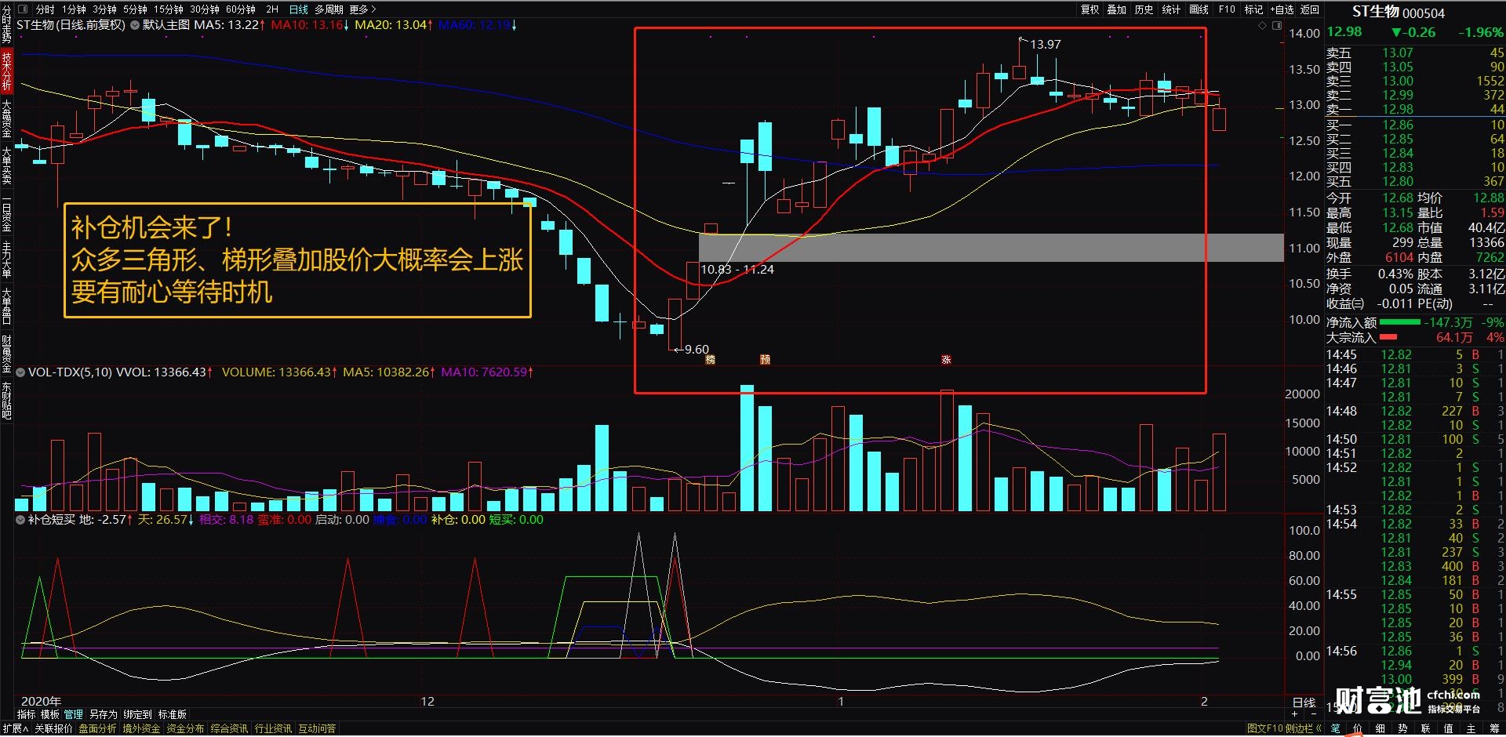Open 大盘资金 sidebar tab
Viewport: 1506px width, 737px height.
pyautogui.click(x=6, y=118)
